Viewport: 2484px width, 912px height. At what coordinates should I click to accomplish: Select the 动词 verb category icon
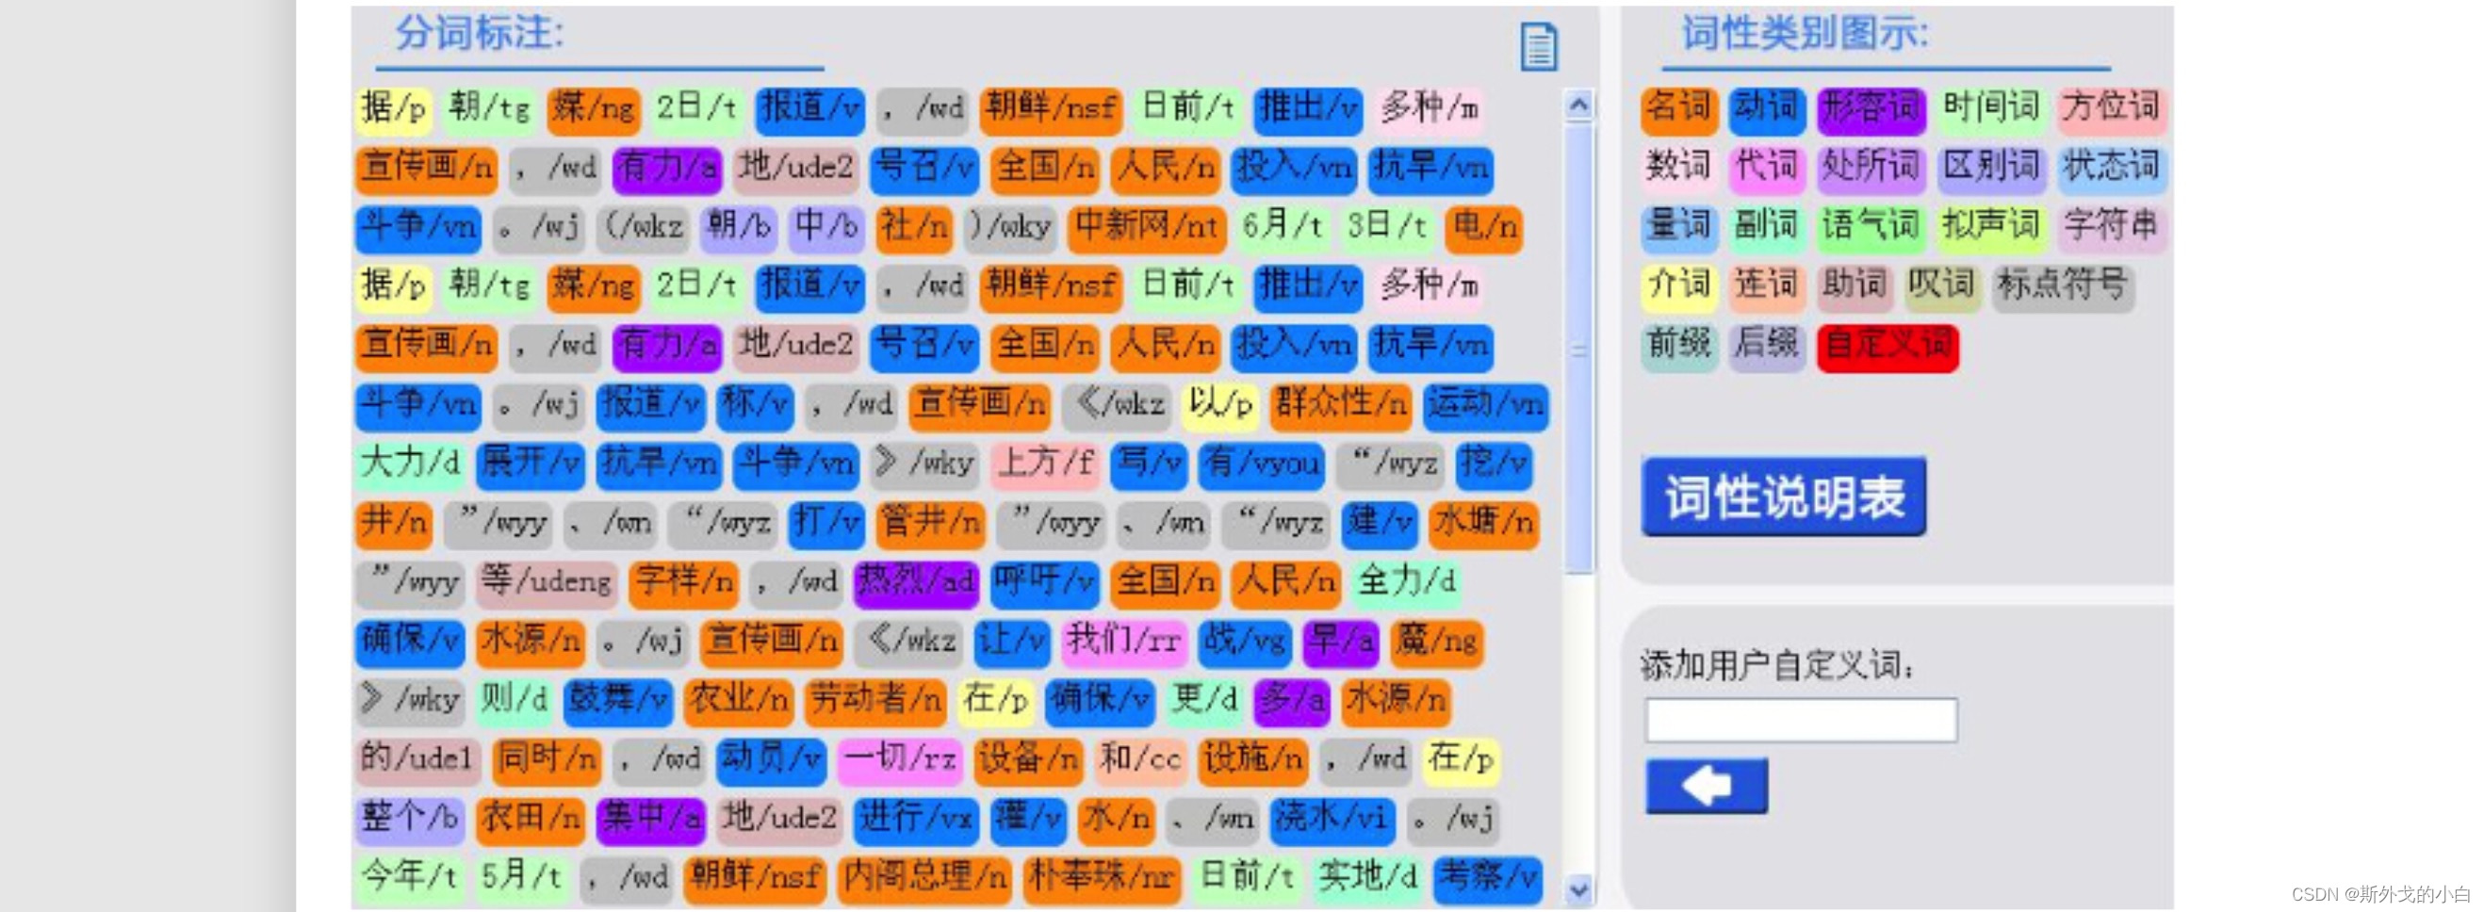coord(1767,109)
